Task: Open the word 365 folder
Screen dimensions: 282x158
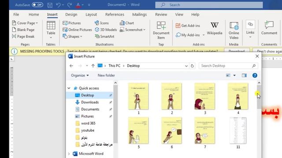Action: [x=88, y=123]
